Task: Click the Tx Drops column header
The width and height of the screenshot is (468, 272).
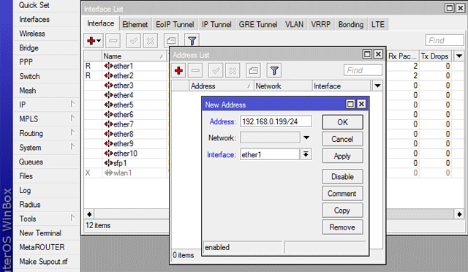Action: coord(435,56)
